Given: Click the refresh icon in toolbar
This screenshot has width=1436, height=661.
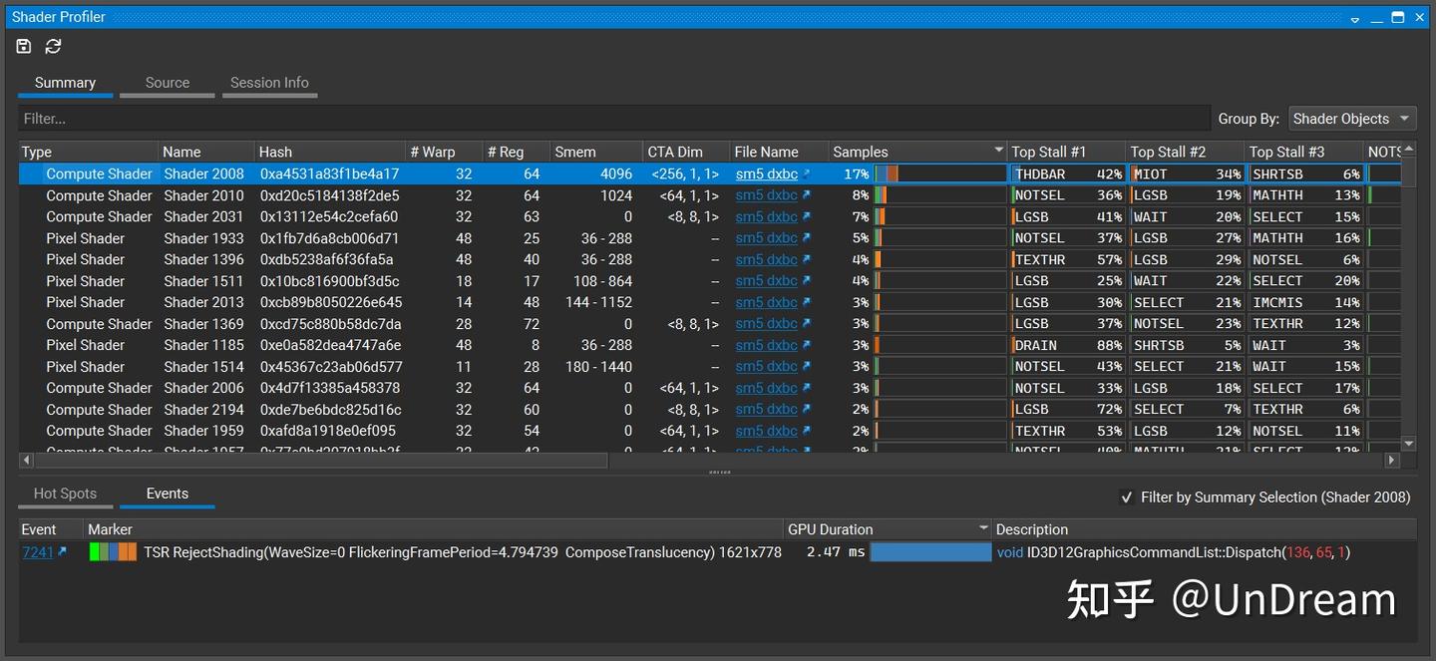Looking at the screenshot, I should [x=54, y=46].
